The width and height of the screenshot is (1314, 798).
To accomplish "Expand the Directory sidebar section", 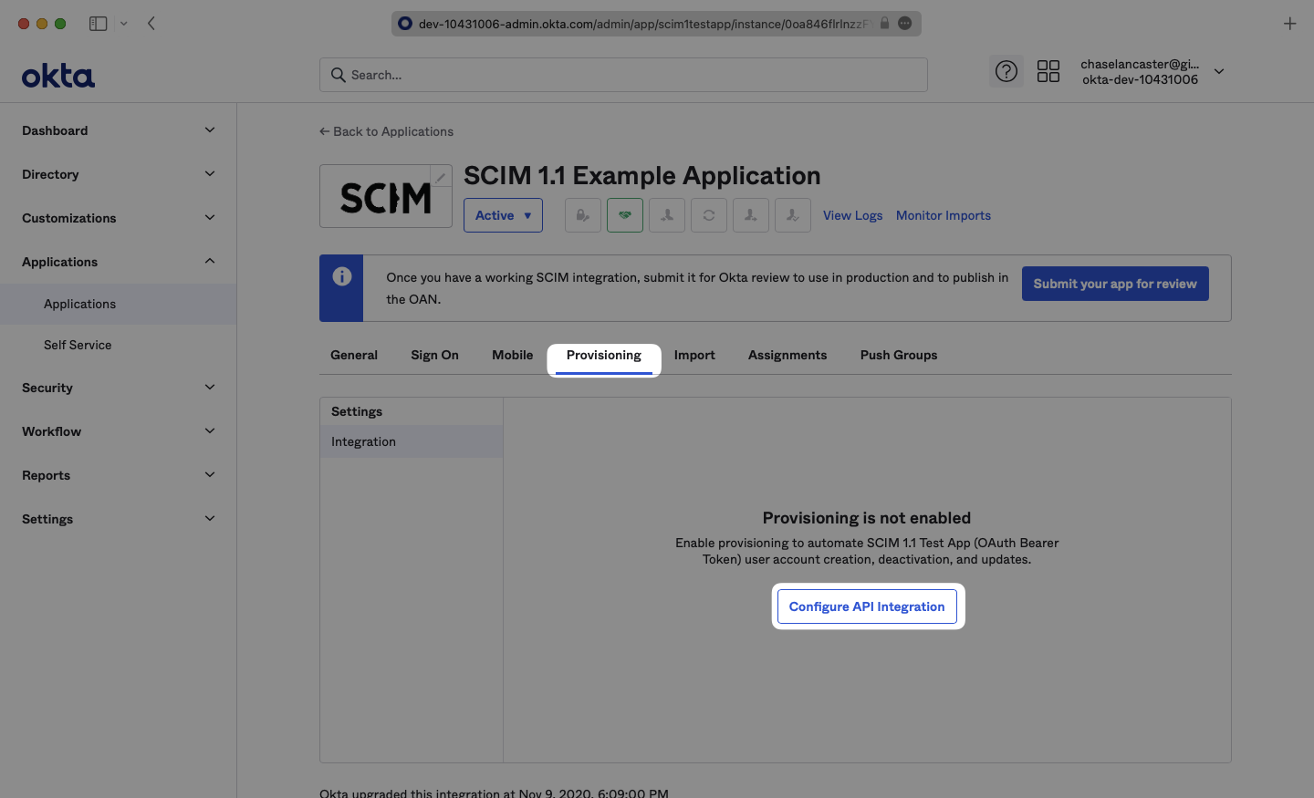I will pyautogui.click(x=118, y=174).
